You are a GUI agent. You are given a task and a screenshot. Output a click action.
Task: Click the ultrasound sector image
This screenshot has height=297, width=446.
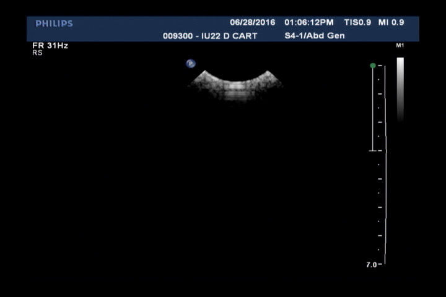(x=235, y=85)
